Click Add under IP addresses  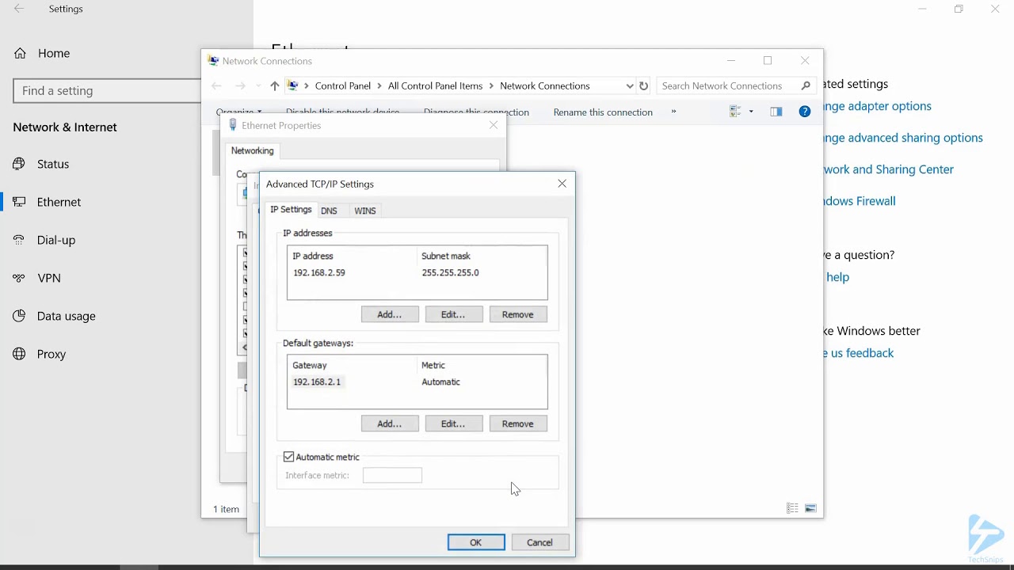[x=390, y=314]
